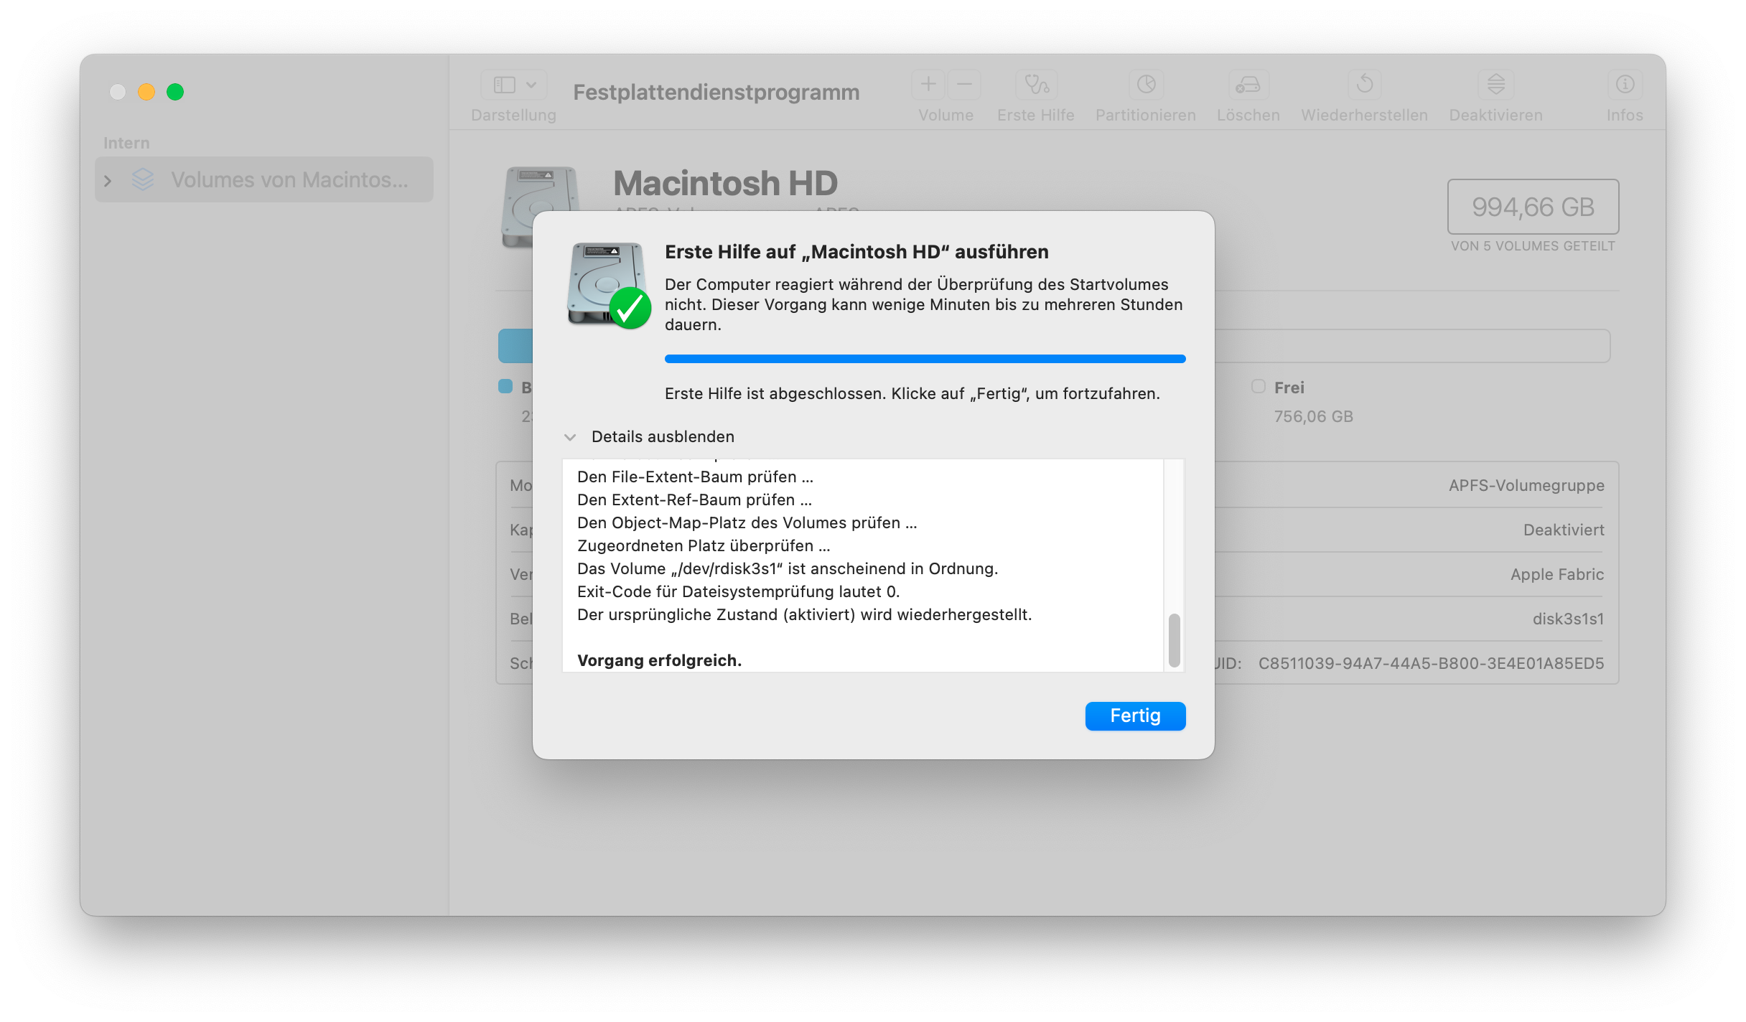1746x1022 pixels.
Task: Click the 'disk3s1s1' device value
Action: pyautogui.click(x=1568, y=619)
